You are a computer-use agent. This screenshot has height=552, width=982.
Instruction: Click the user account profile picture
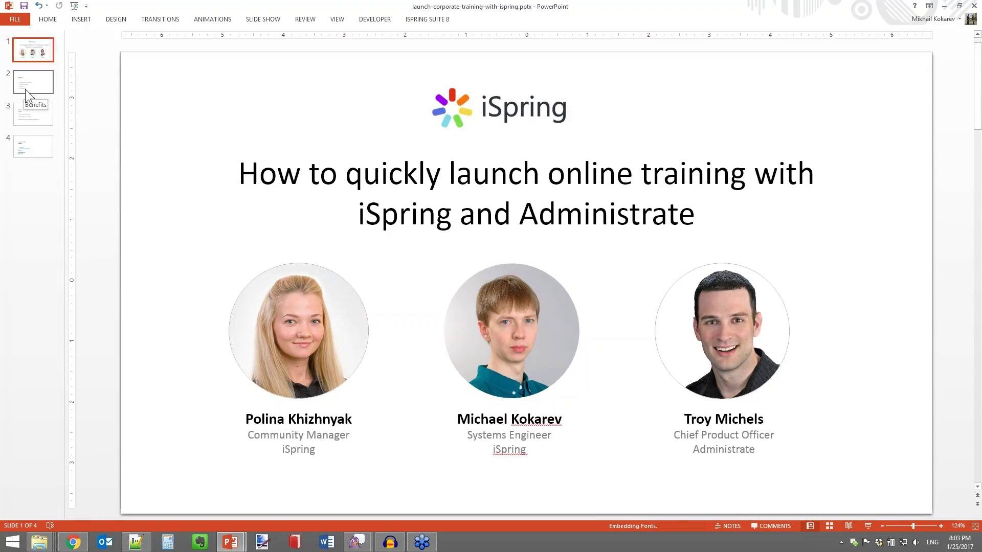click(x=970, y=19)
